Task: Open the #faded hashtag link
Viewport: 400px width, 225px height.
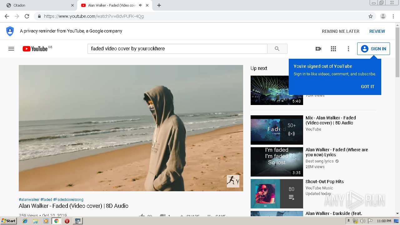Action: [46, 200]
